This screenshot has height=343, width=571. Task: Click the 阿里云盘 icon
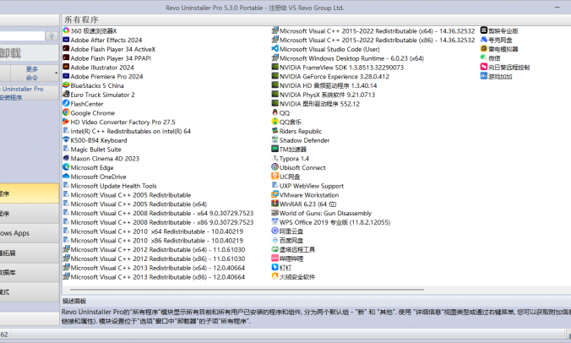point(275,231)
